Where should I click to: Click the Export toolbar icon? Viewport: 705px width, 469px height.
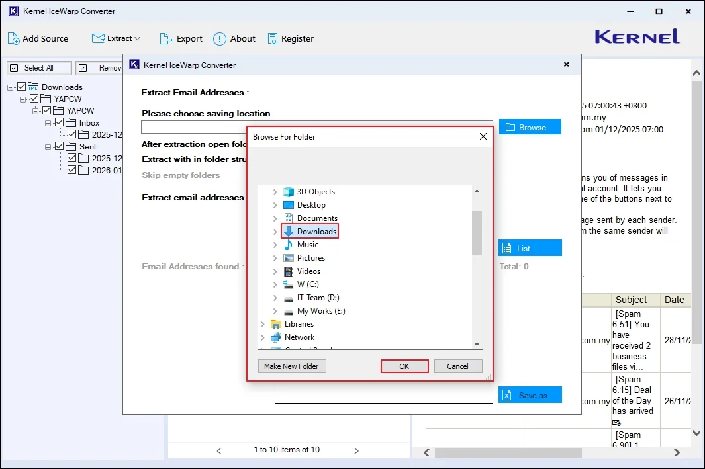tap(166, 39)
